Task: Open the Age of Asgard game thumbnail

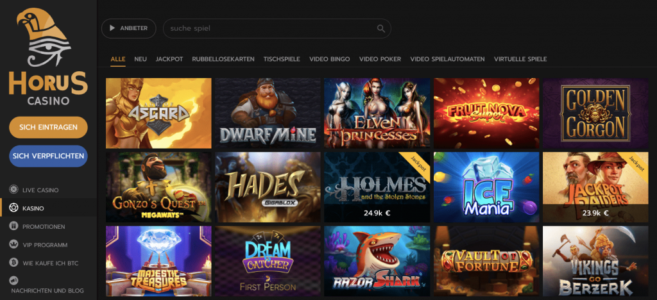Action: click(x=158, y=113)
